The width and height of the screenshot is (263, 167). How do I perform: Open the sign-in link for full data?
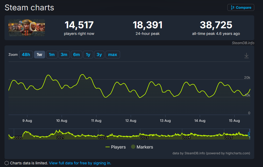tap(80, 163)
